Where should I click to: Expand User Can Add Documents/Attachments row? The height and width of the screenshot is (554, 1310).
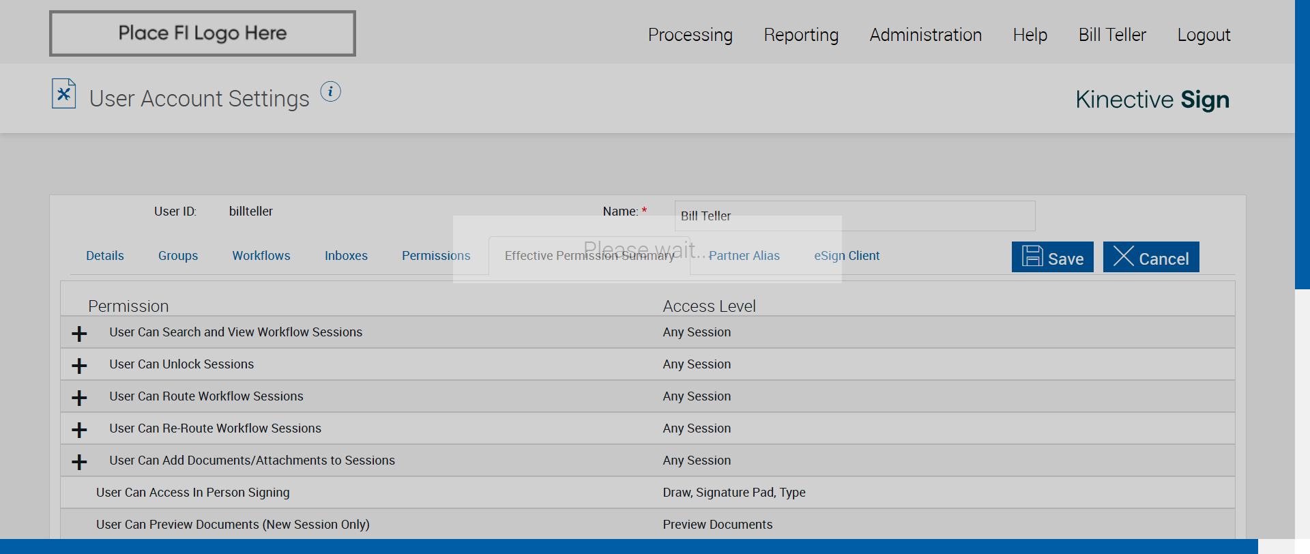(x=79, y=462)
